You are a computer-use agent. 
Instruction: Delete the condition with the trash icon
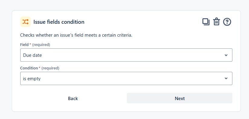(x=216, y=22)
